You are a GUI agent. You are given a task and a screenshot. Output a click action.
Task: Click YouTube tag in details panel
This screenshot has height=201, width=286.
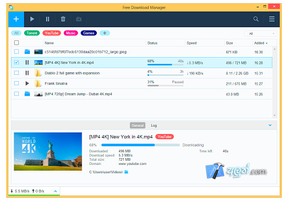(x=164, y=137)
